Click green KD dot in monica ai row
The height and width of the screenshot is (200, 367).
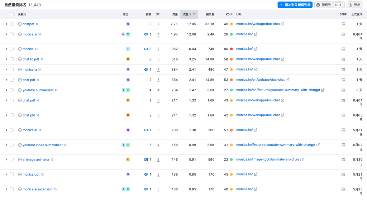(231, 34)
